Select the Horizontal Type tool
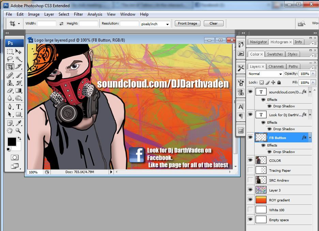Screen dimensions: 319x231 pyautogui.click(x=18, y=107)
